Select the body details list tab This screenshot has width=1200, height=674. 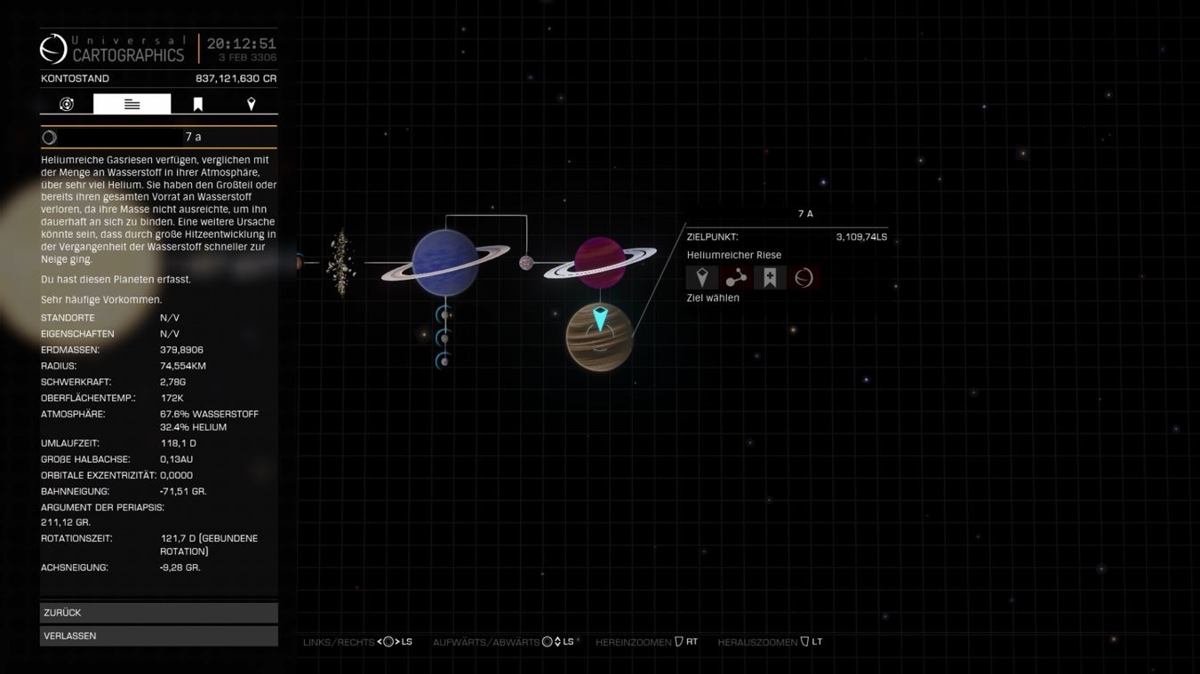click(x=132, y=105)
